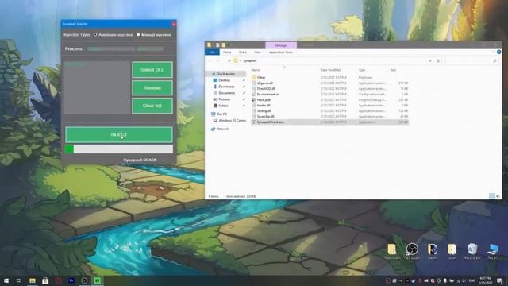Click the Clear list button
Image resolution: width=508 pixels, height=286 pixels.
pos(152,106)
